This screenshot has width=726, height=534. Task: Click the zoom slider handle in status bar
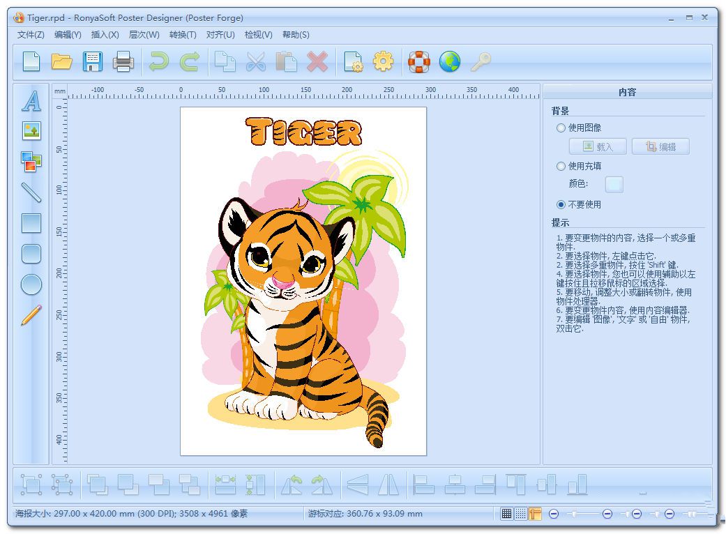point(573,514)
